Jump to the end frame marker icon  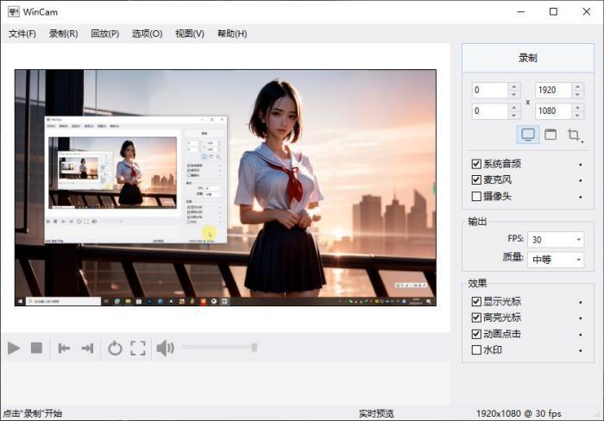[87, 348]
